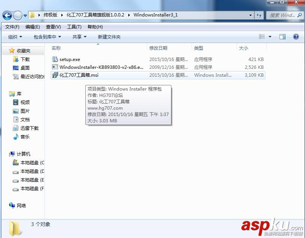Click the 音乐 note icon
305x238 pixels.
coord(16,137)
